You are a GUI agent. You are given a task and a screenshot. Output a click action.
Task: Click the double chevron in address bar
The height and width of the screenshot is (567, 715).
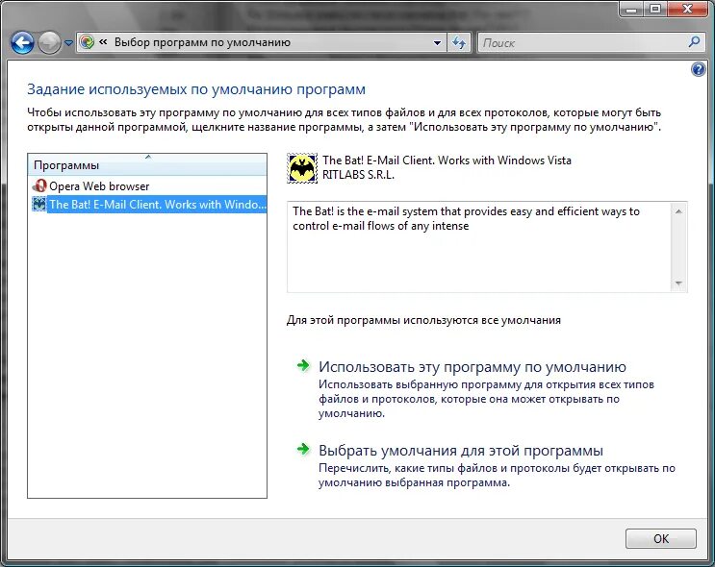[x=104, y=42]
